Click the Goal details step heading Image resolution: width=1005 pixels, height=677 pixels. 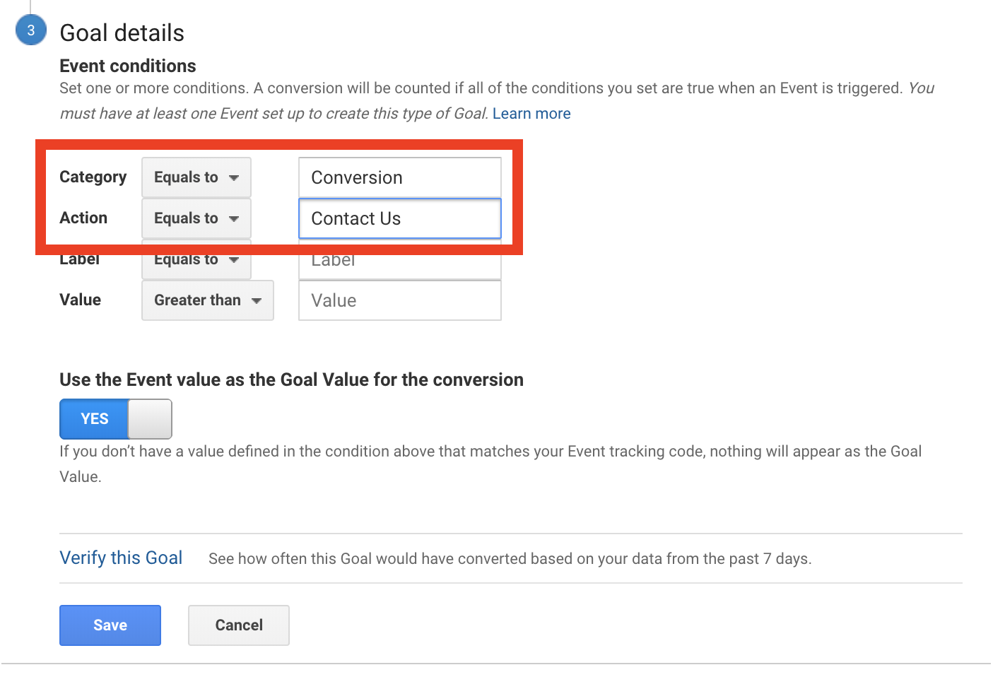pyautogui.click(x=122, y=33)
